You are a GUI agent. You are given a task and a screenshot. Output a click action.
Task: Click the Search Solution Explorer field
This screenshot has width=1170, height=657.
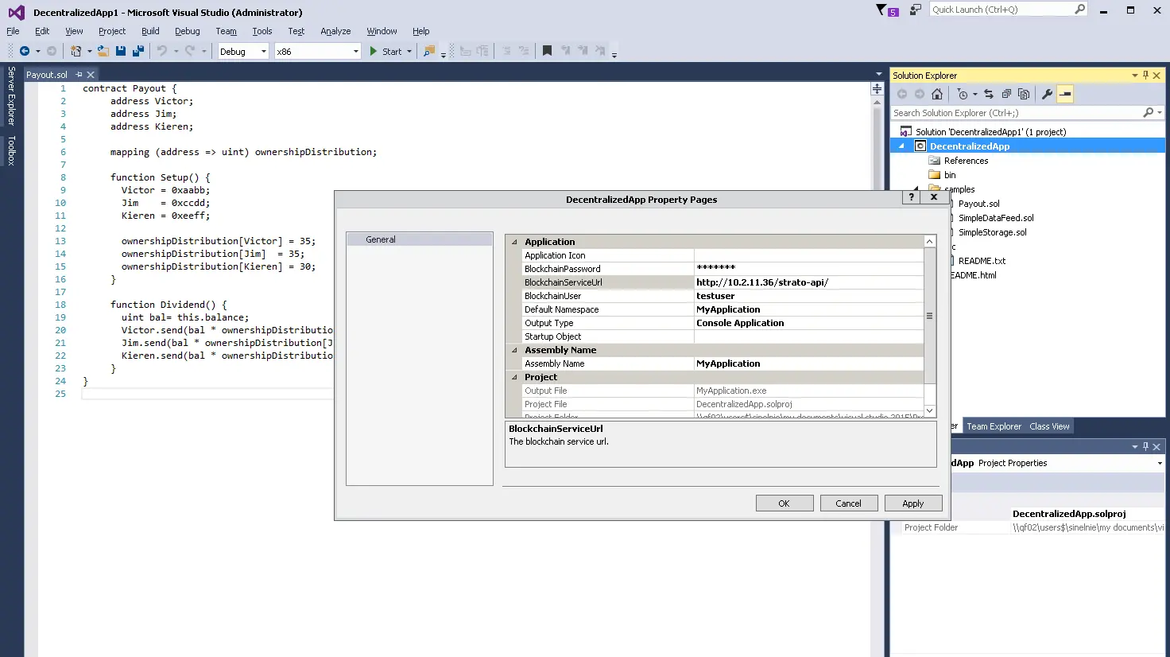point(1017,113)
